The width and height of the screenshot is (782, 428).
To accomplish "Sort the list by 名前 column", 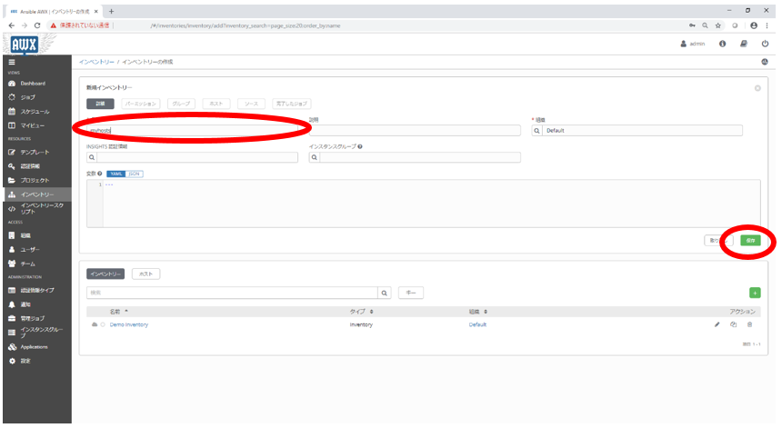I will 119,311.
